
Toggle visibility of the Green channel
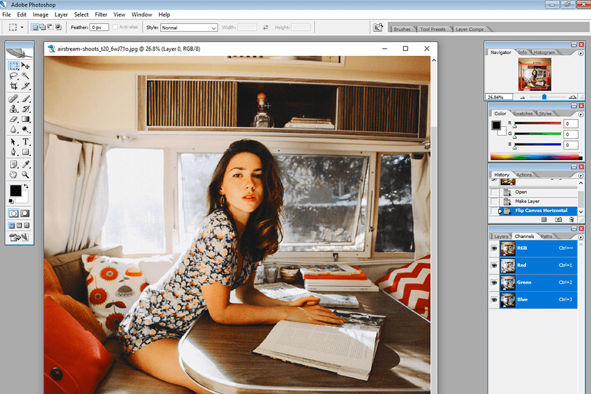point(494,283)
